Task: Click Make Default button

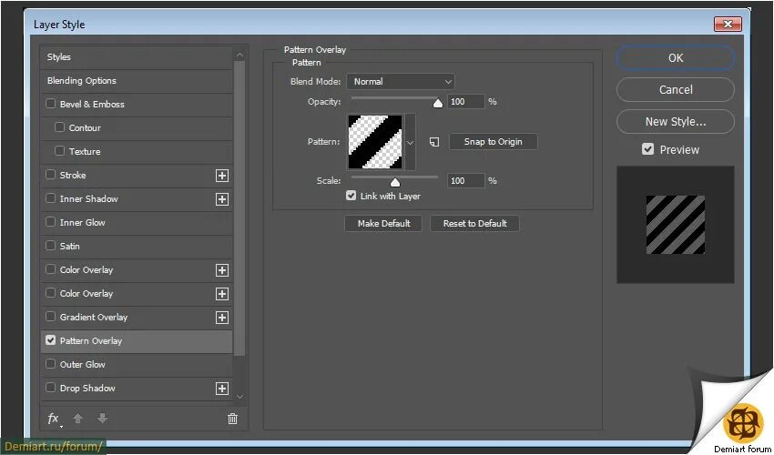Action: point(383,224)
